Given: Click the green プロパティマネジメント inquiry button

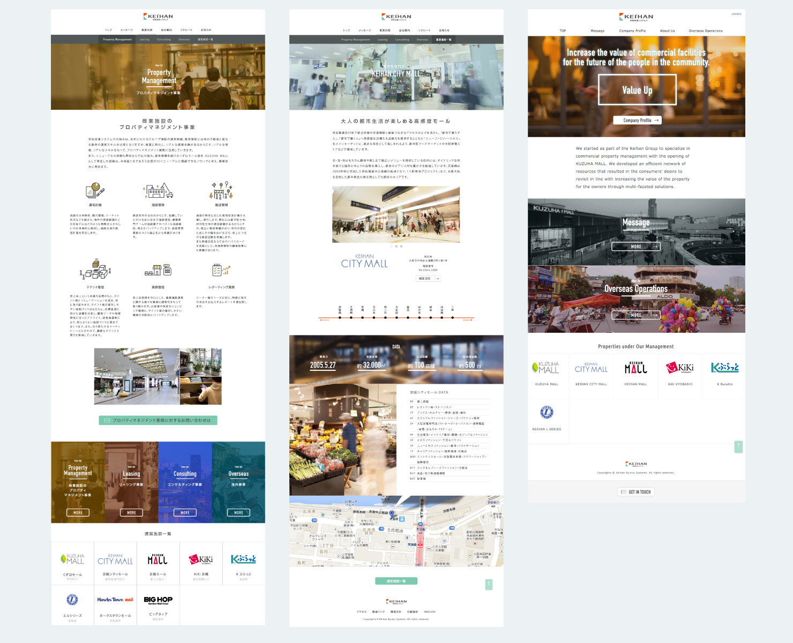Looking at the screenshot, I should coord(158,421).
